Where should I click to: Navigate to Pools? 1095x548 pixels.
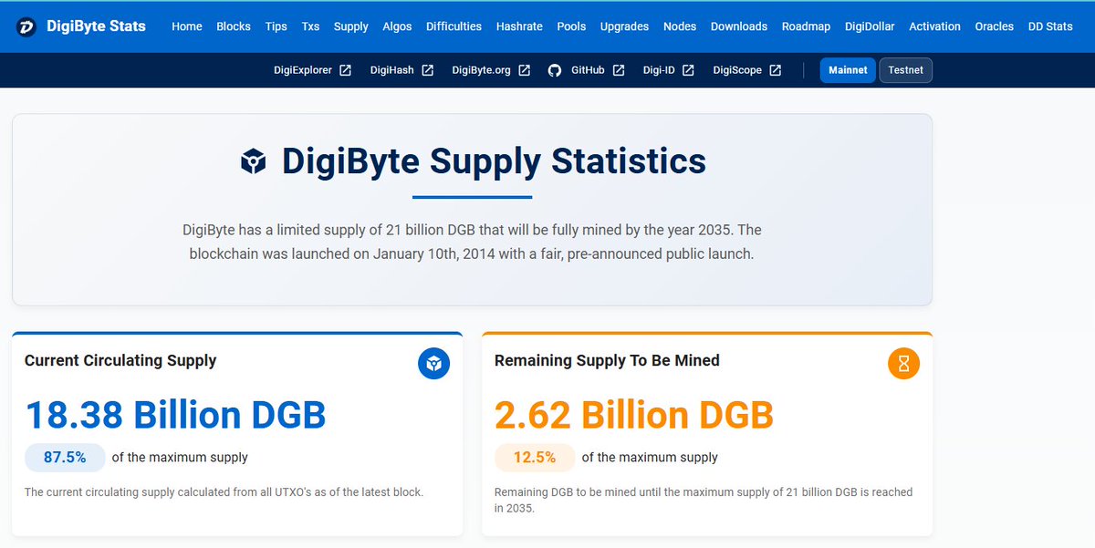point(571,26)
